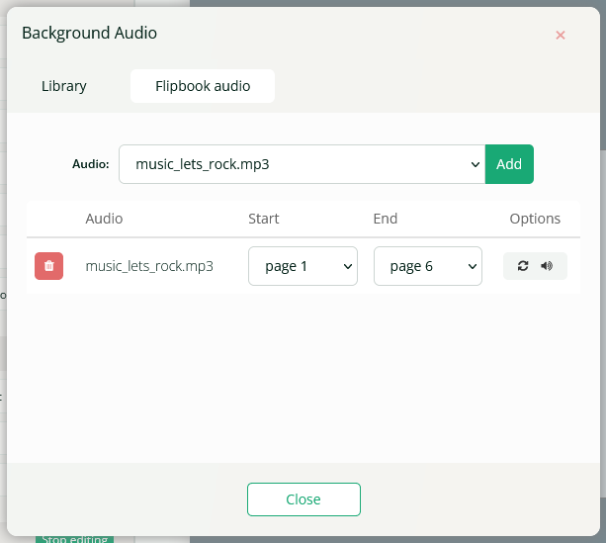Click the Background Audio dialog title

pos(89,33)
